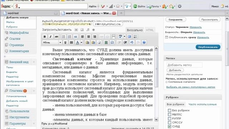Click in the 'Добавить метку' field
The image size is (229, 129).
point(185,65)
